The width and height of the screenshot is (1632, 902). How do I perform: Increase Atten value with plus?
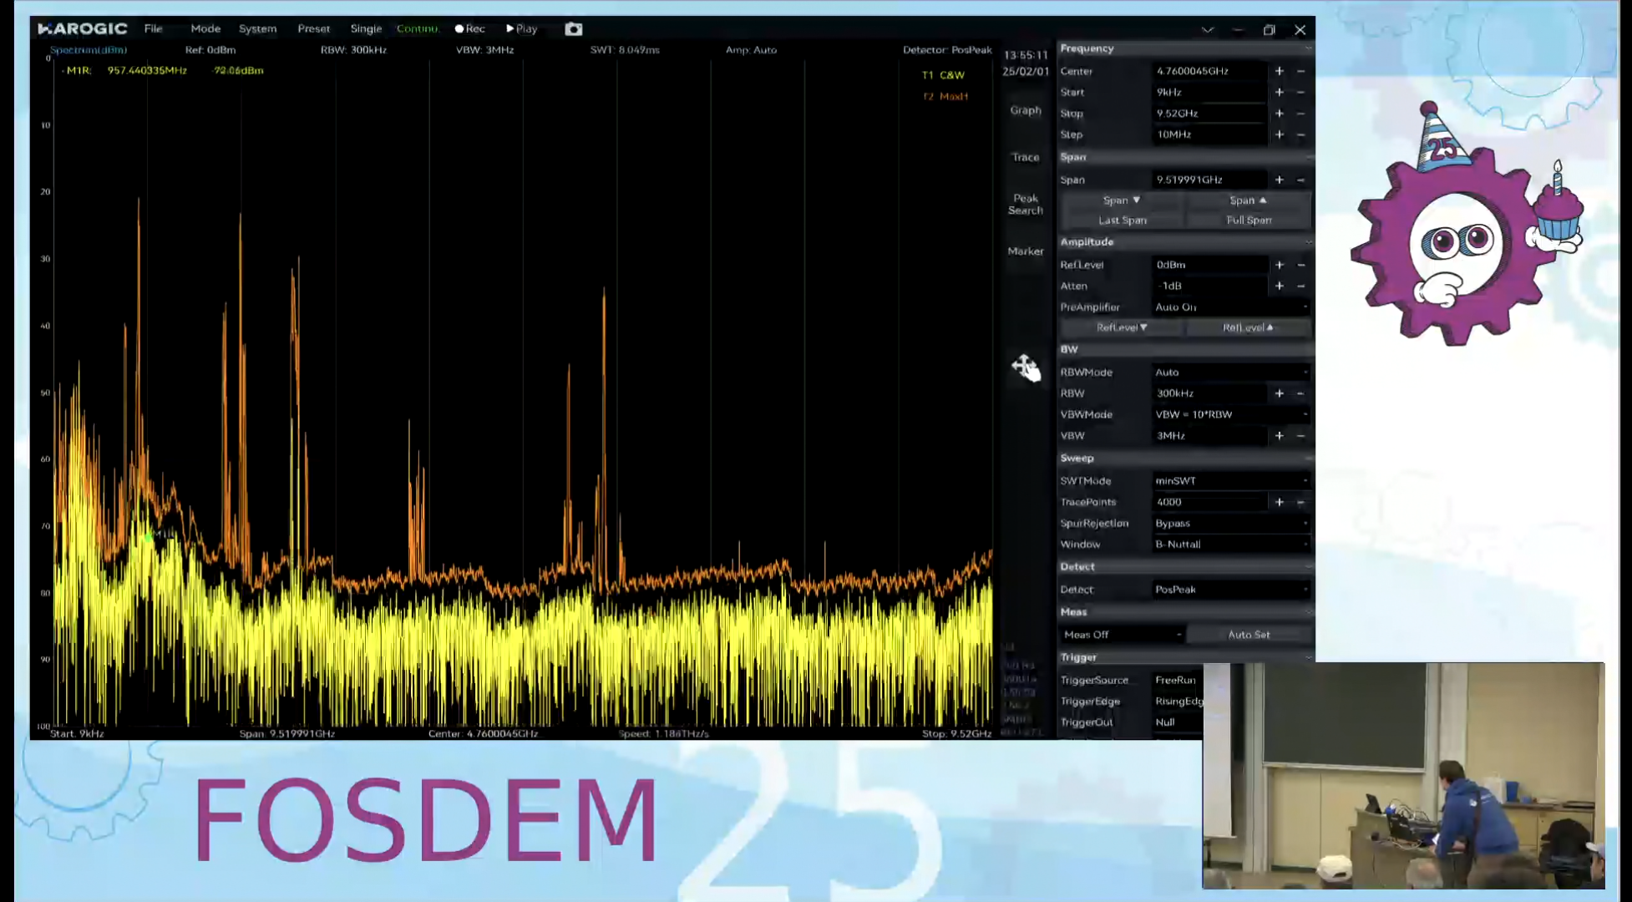pyautogui.click(x=1279, y=286)
